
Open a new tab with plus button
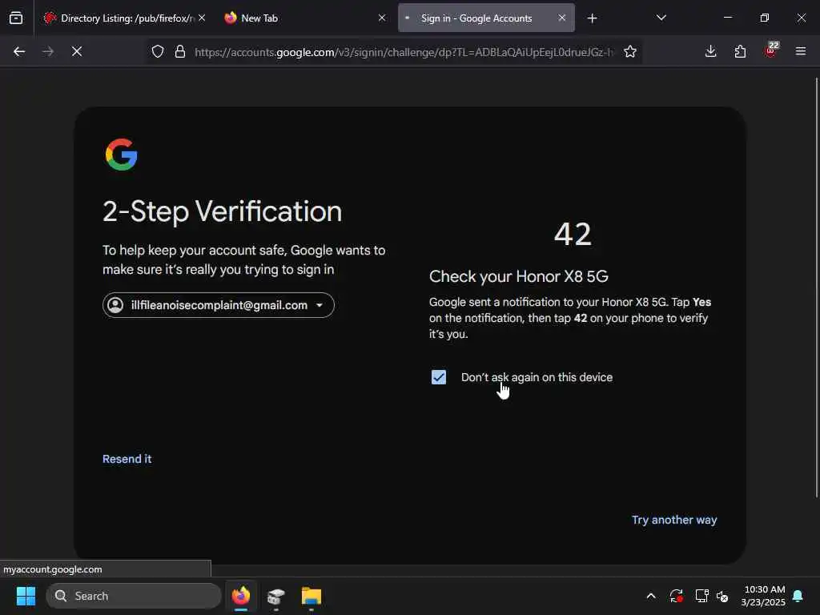(592, 18)
